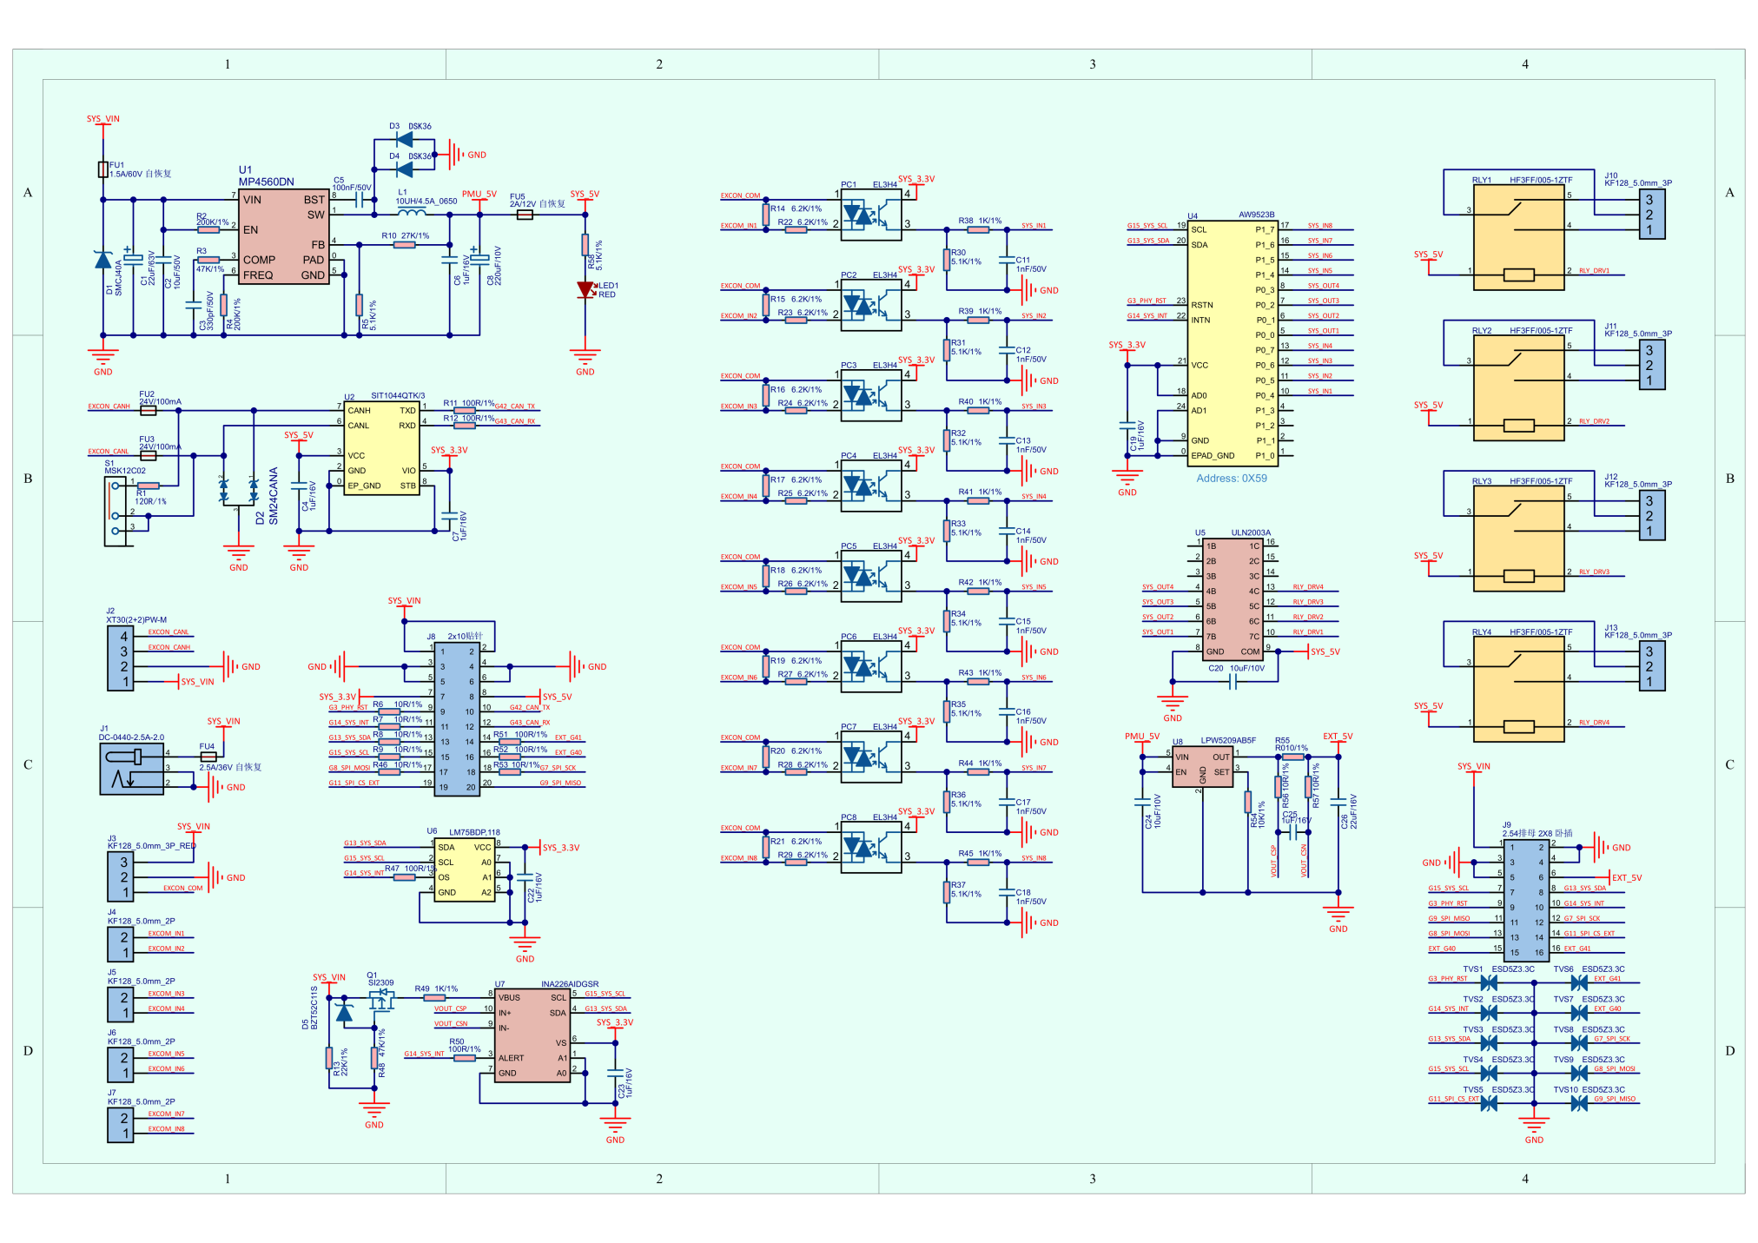Click the Address: 0X59 text note
This screenshot has height=1243, width=1758.
(1231, 479)
